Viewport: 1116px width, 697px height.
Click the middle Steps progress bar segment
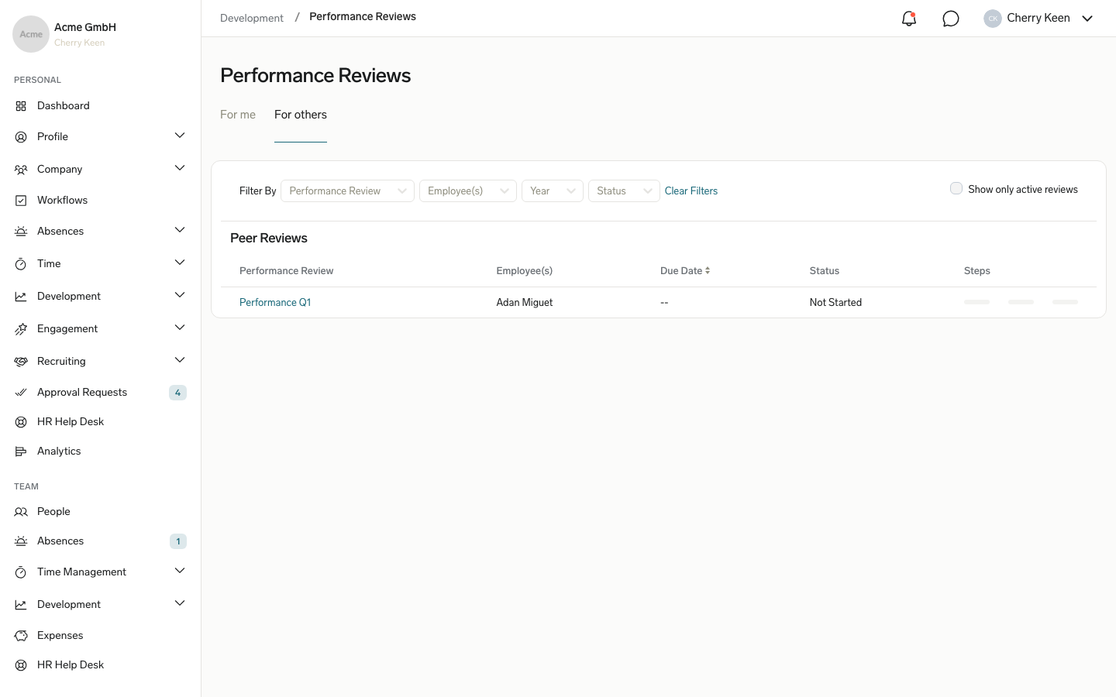click(1021, 302)
